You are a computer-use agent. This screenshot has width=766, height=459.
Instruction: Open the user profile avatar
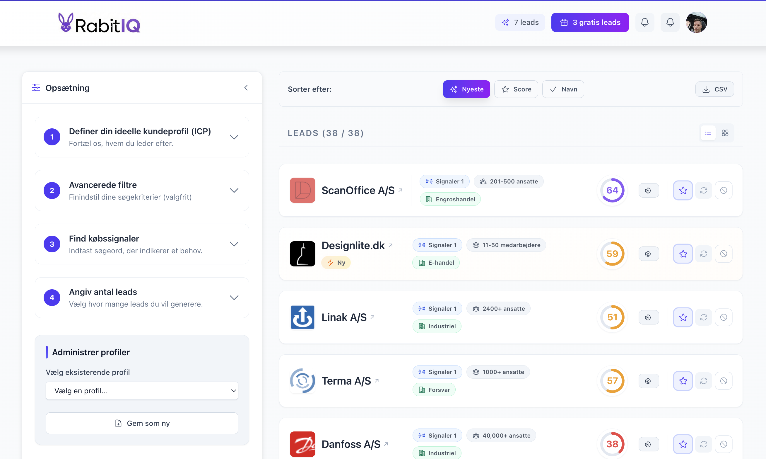tap(697, 22)
